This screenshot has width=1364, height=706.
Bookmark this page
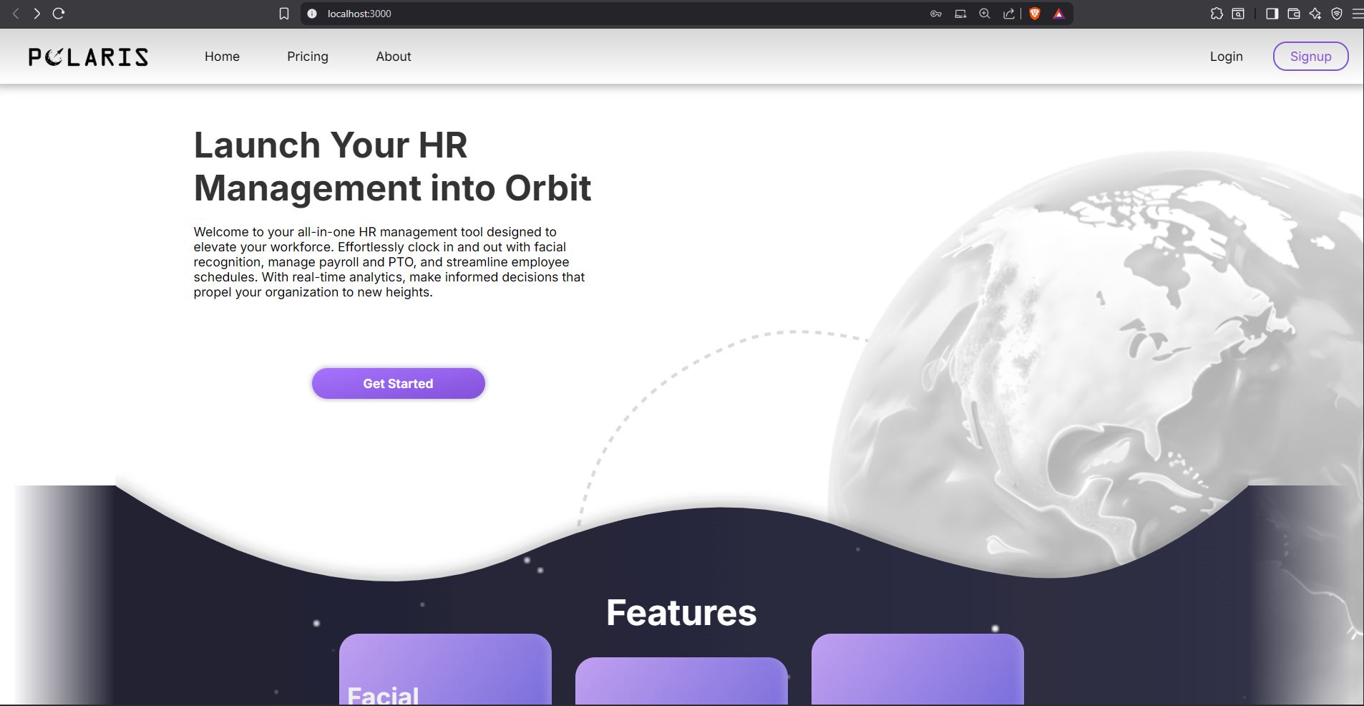[284, 14]
